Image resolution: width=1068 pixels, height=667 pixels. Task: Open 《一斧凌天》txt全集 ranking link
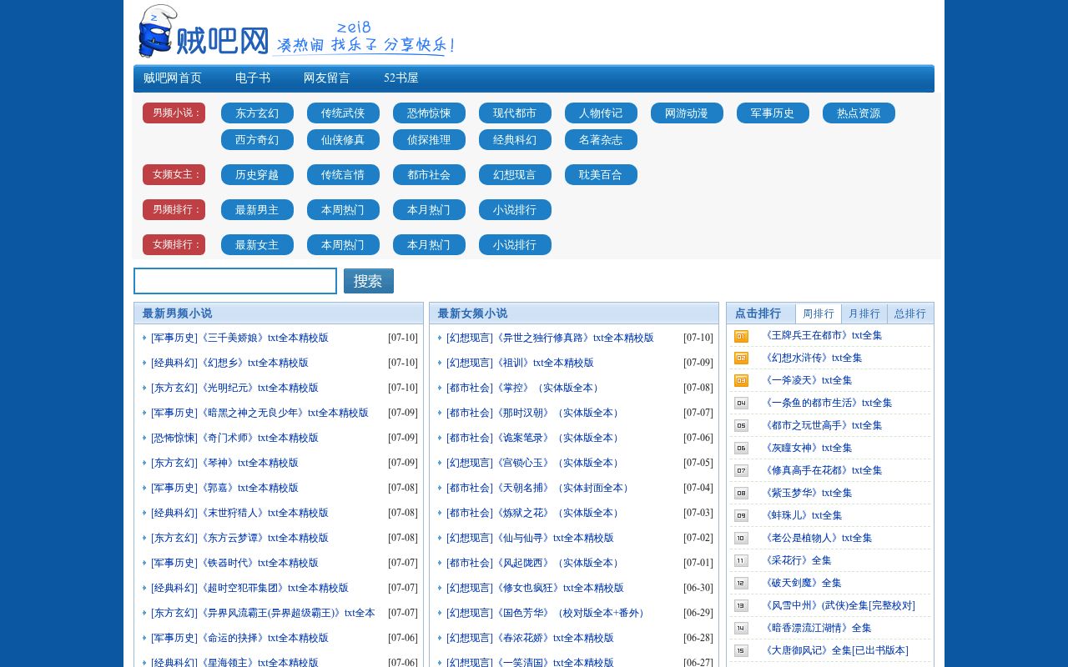[807, 380]
